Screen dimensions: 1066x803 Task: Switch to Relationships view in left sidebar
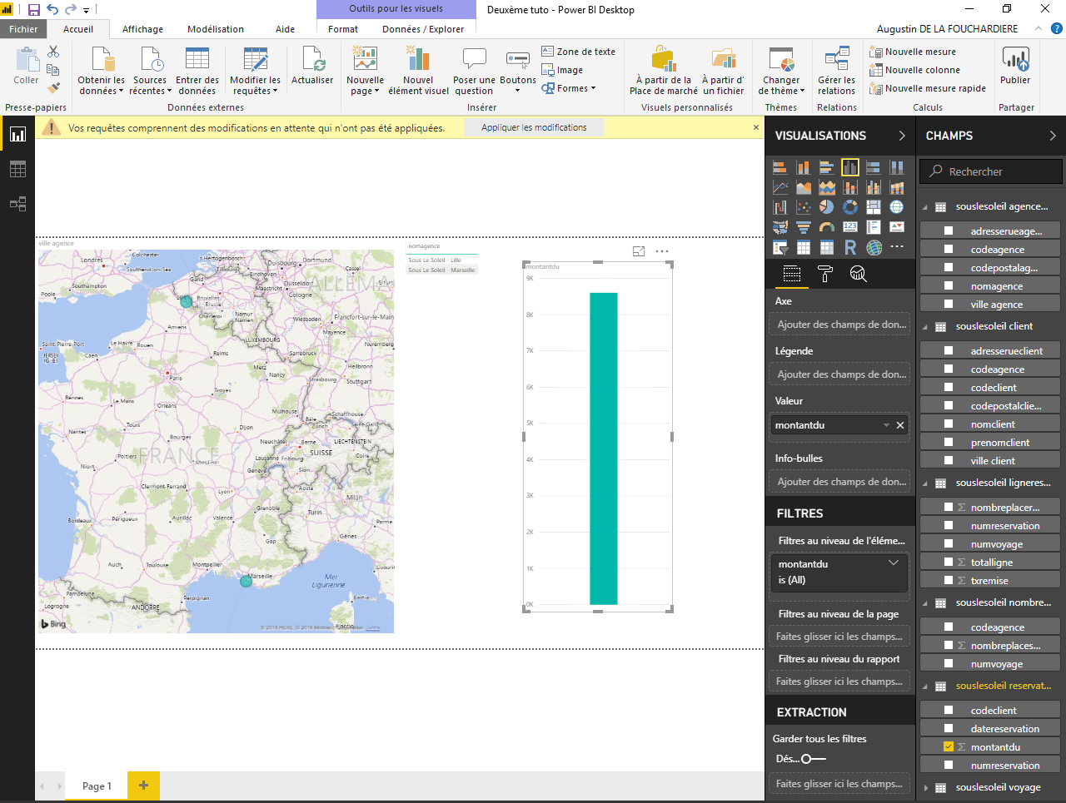17,204
